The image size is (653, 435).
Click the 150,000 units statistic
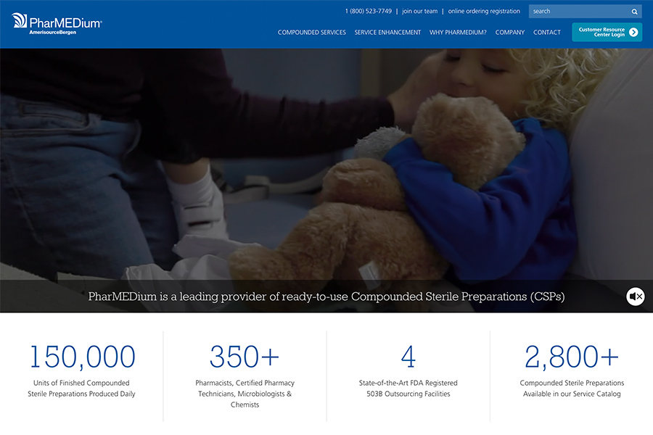click(82, 357)
